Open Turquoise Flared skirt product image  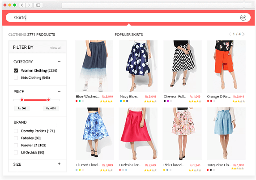[x=226, y=133]
